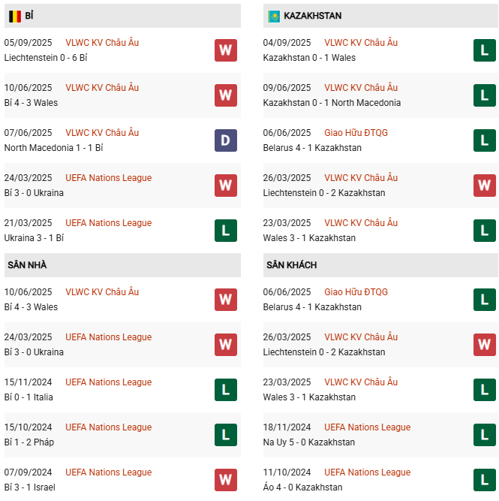The image size is (499, 501).
Task: Open the SÂN NHÀ section header
Action: coord(28,265)
